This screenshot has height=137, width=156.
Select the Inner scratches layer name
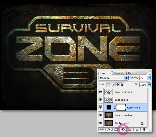coord(123,115)
